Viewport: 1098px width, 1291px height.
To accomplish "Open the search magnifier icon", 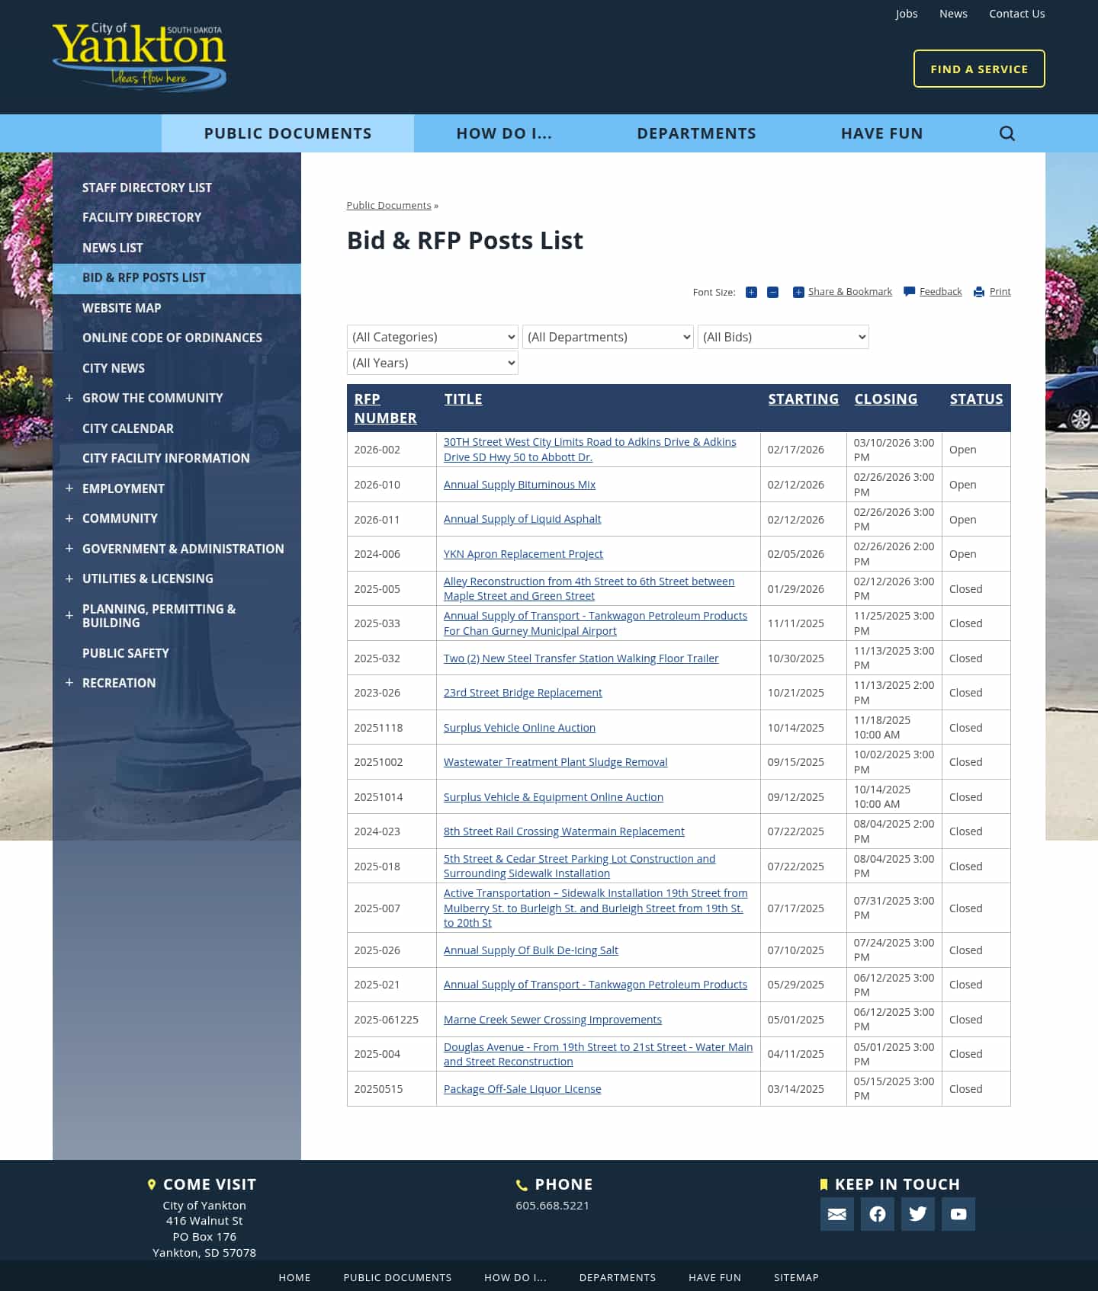I will pyautogui.click(x=1006, y=133).
